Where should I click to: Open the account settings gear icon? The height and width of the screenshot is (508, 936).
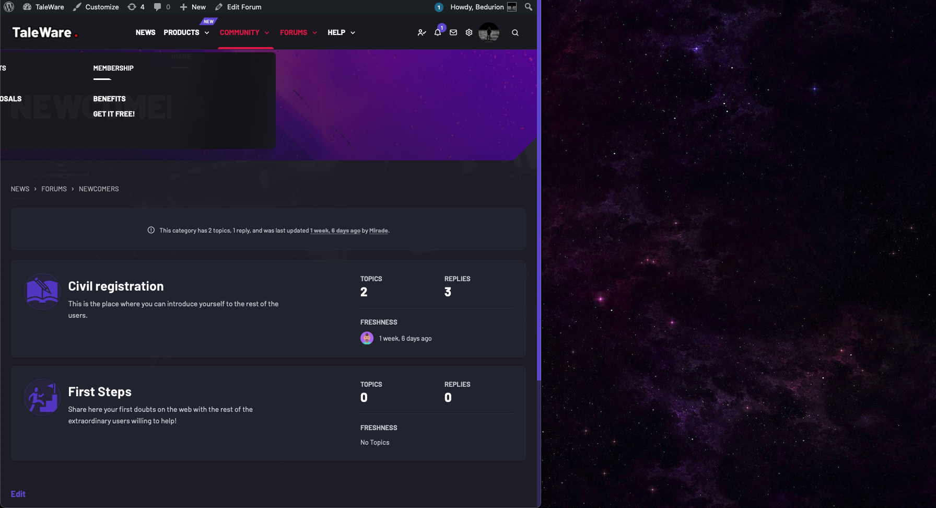tap(469, 32)
